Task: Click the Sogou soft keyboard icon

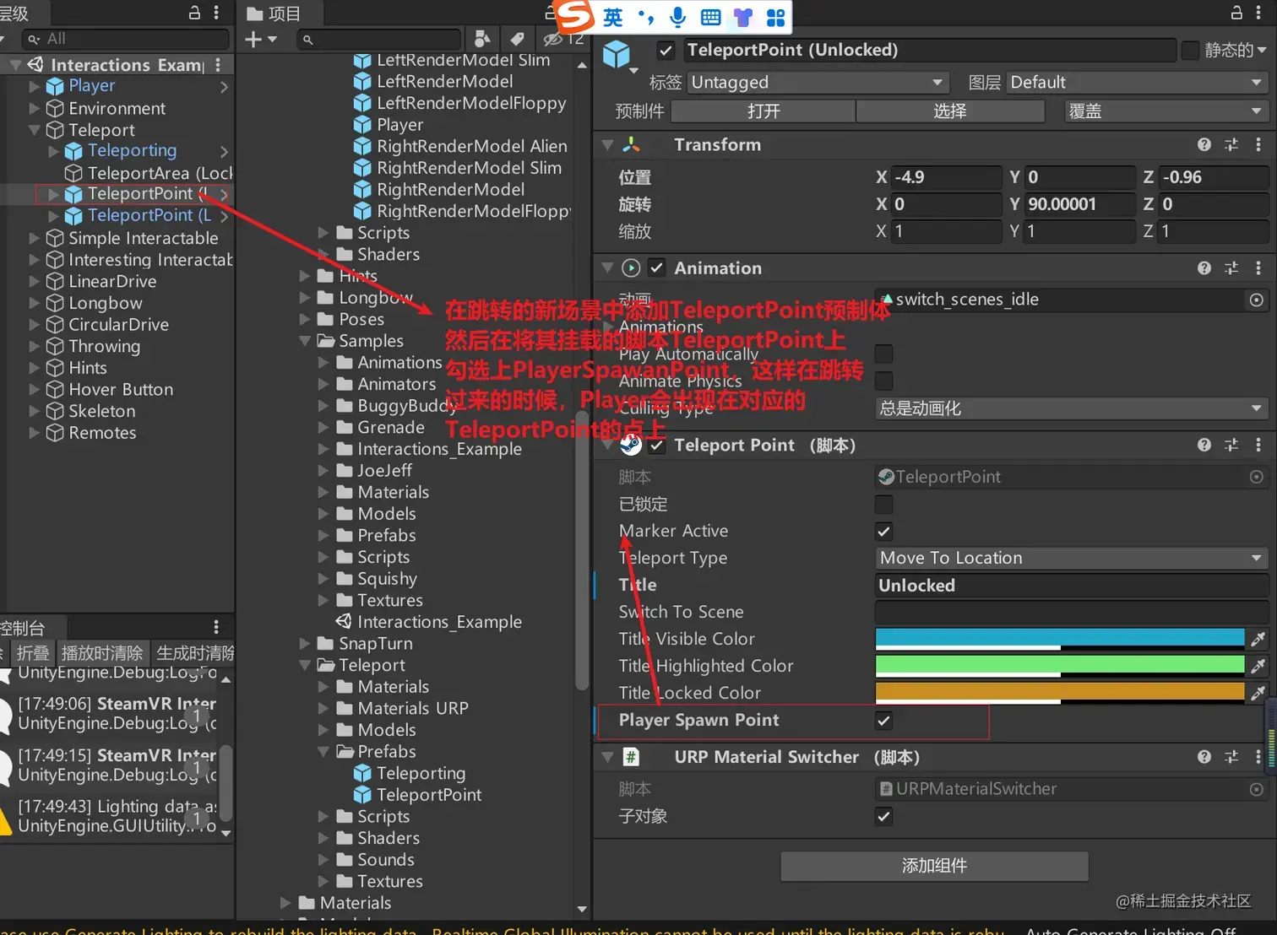Action: pyautogui.click(x=711, y=17)
